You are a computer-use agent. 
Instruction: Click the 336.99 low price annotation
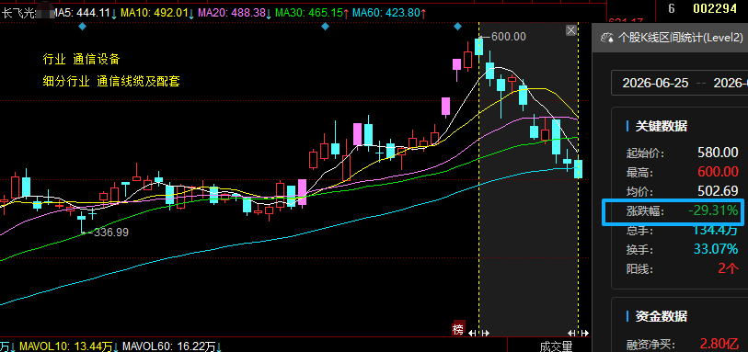coord(111,233)
